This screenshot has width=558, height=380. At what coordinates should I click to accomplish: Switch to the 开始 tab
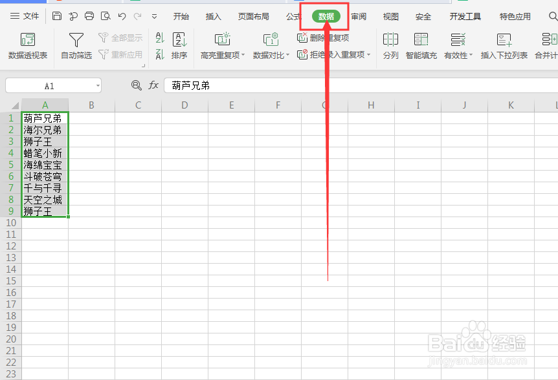[x=181, y=16]
